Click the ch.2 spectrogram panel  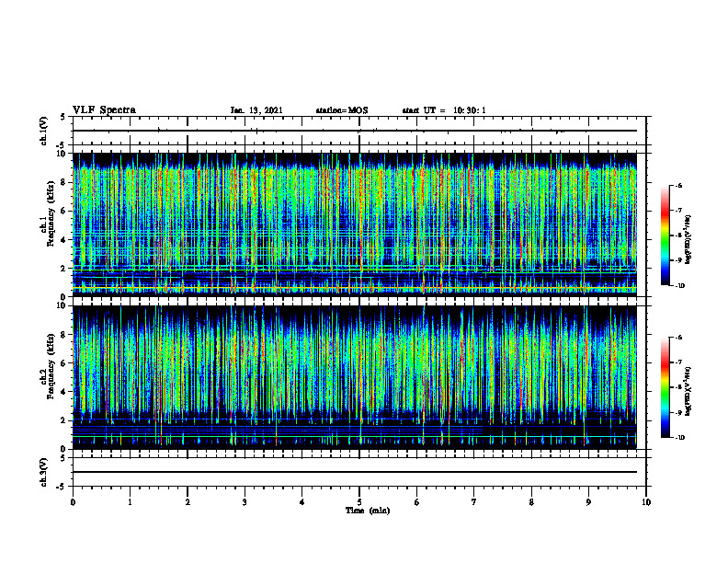click(x=355, y=377)
